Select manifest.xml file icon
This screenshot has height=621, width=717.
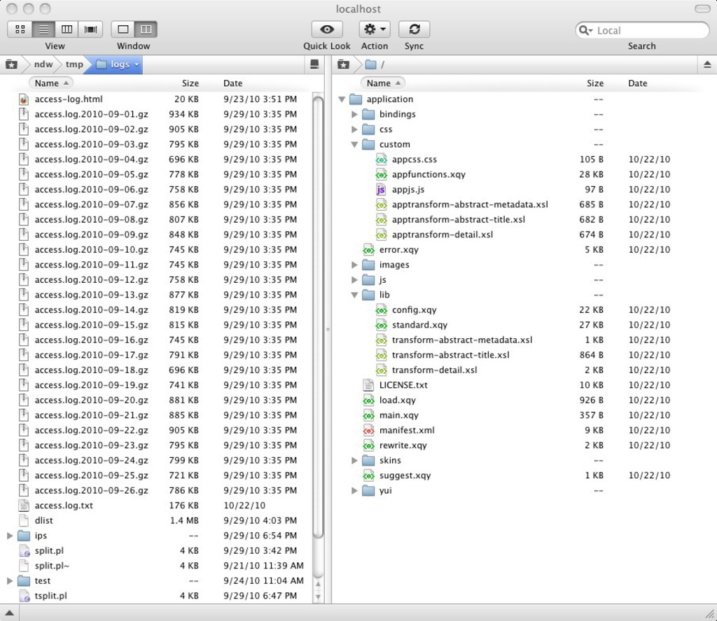click(368, 431)
